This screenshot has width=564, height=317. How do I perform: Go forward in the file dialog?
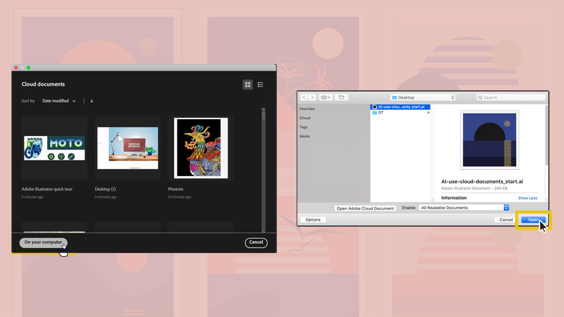(x=312, y=97)
